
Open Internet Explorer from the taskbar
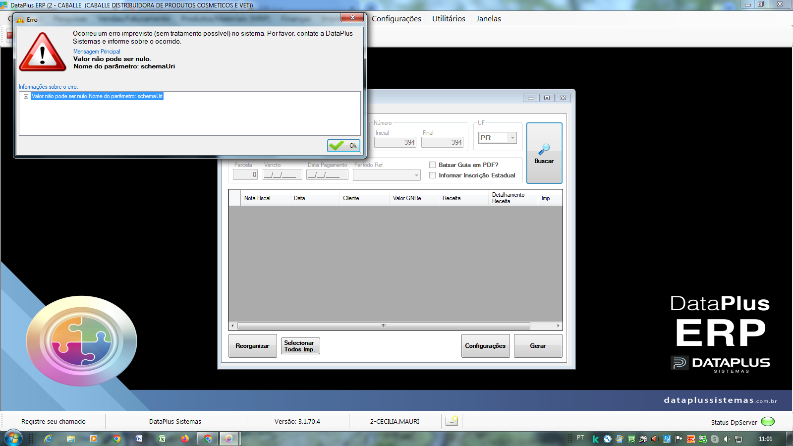tap(48, 439)
